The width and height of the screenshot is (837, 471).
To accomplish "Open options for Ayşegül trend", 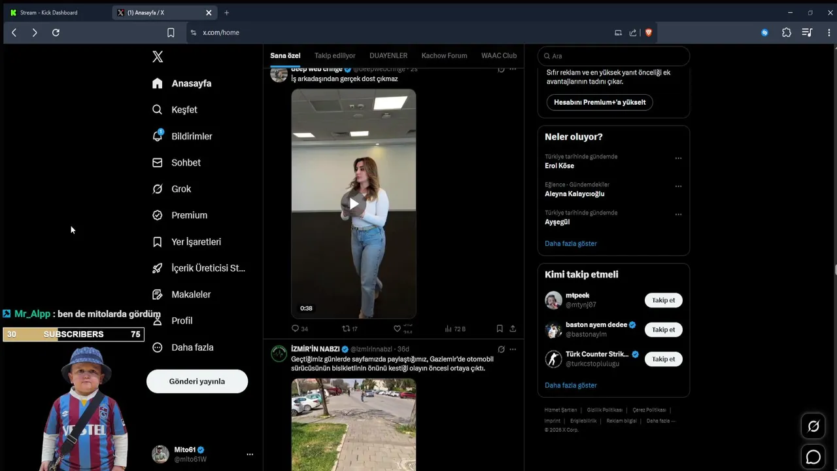I will (678, 215).
